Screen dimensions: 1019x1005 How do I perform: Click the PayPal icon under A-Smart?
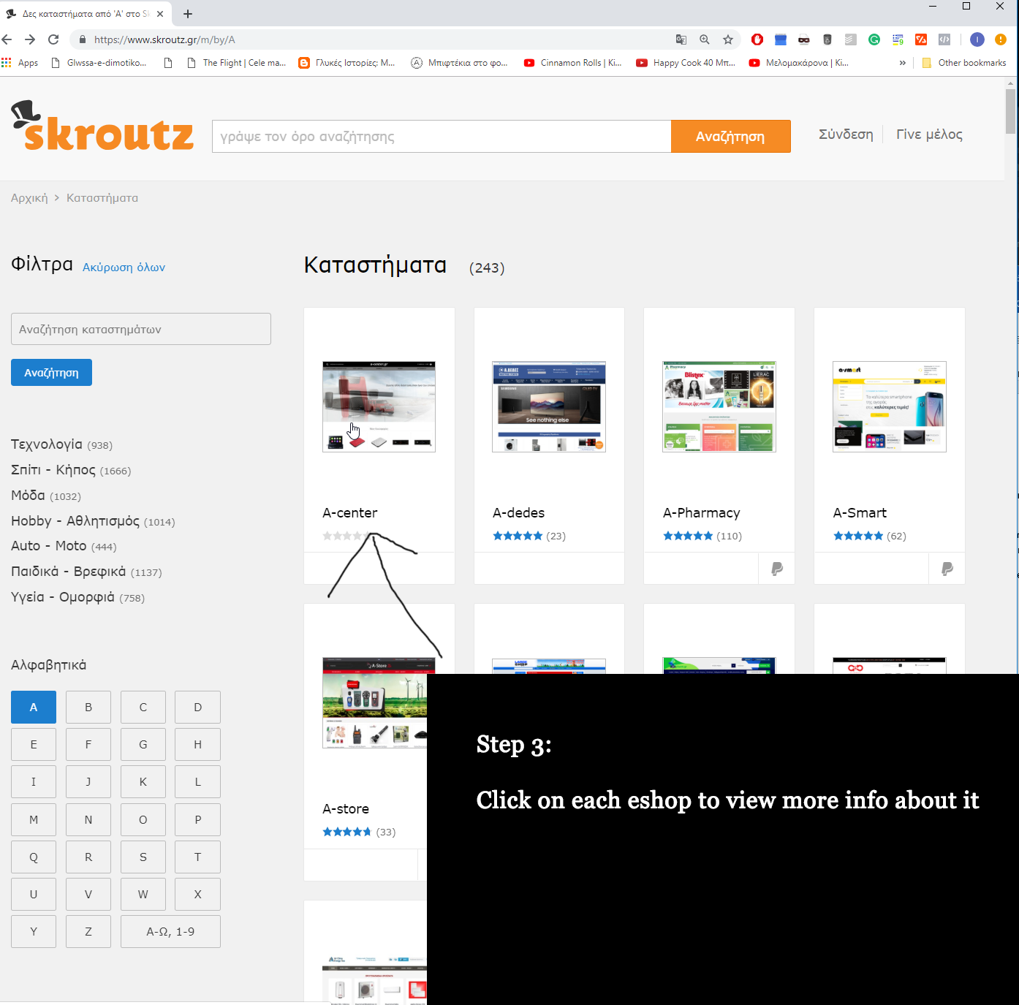(x=947, y=569)
